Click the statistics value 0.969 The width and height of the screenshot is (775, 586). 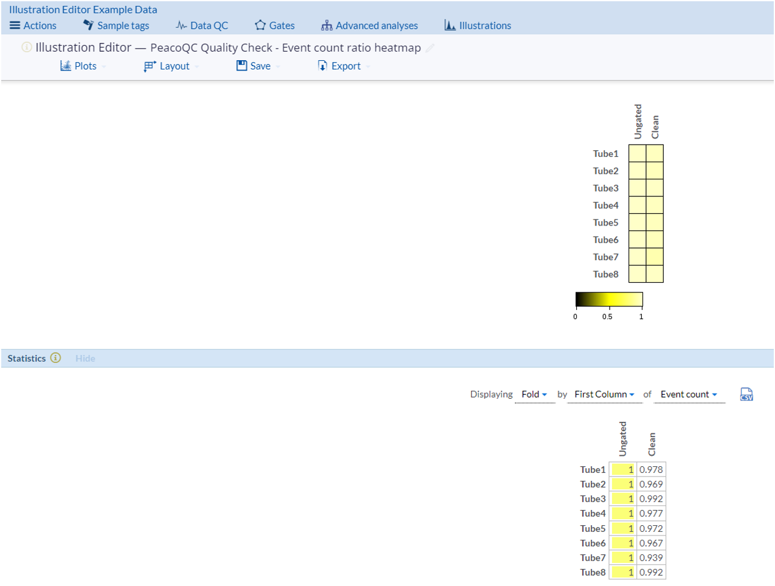pos(651,484)
